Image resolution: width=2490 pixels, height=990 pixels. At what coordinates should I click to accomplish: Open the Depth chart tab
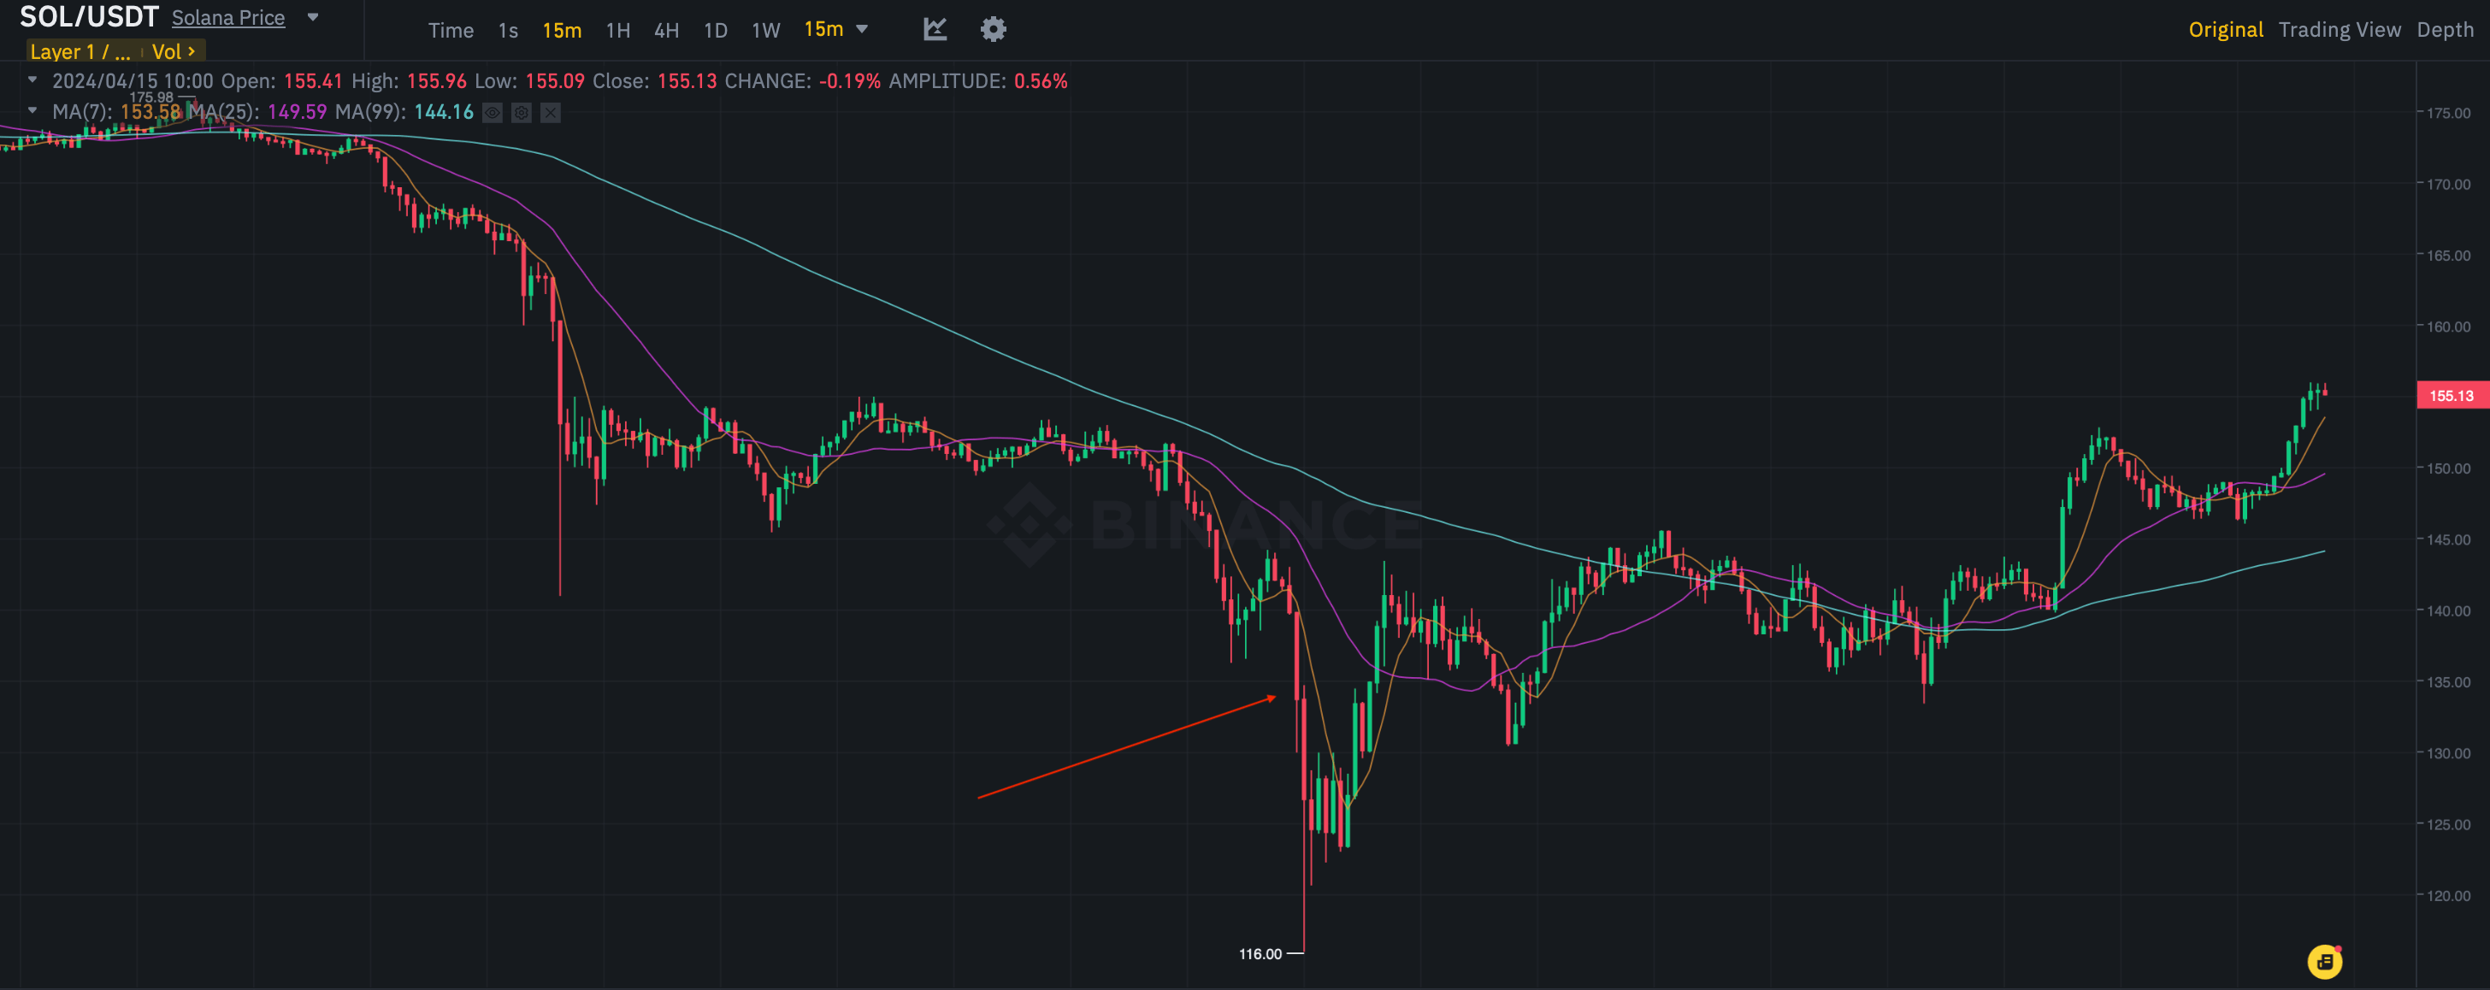coord(2445,30)
